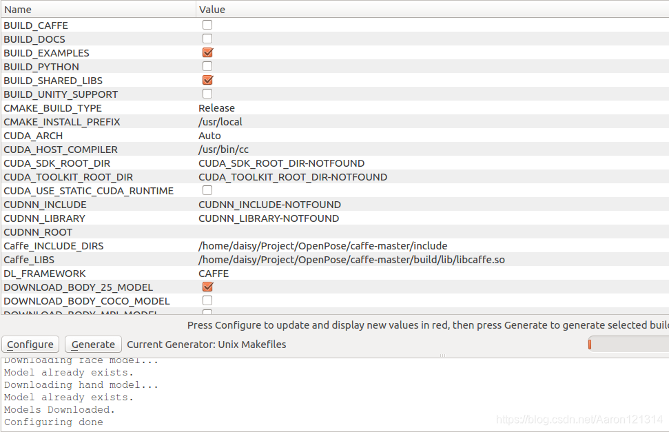The image size is (669, 432).
Task: Click the Current Generator: Unix Makefiles label
Action: pos(207,344)
